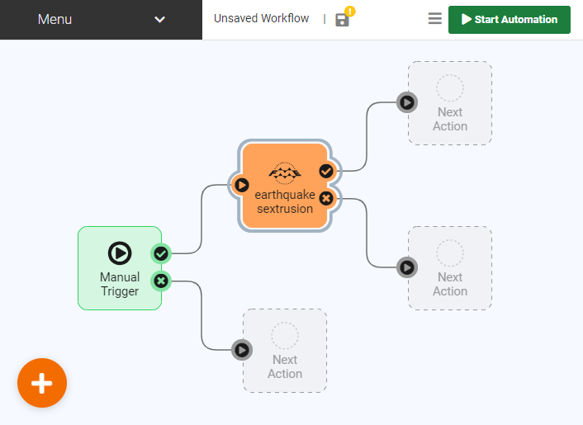The width and height of the screenshot is (583, 425).
Task: Click the Manual Trigger play icon
Action: 120,253
